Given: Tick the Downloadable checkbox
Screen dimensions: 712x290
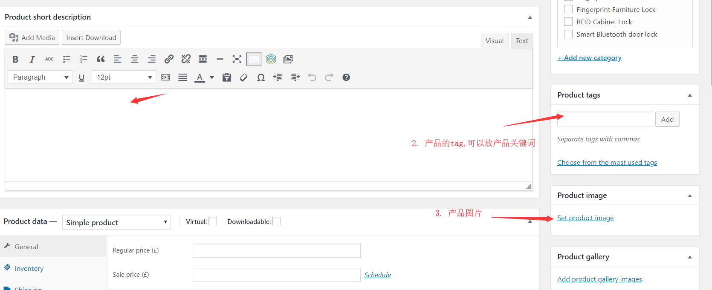Looking at the screenshot, I should tap(277, 221).
